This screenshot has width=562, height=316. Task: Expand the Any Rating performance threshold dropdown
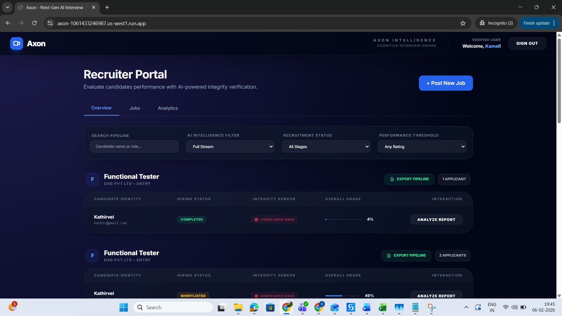pos(422,147)
